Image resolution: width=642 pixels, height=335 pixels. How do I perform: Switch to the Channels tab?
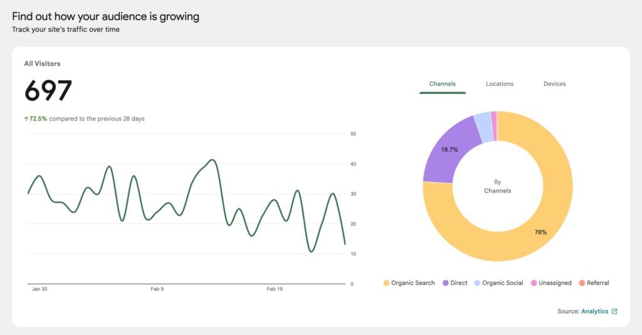pyautogui.click(x=442, y=83)
